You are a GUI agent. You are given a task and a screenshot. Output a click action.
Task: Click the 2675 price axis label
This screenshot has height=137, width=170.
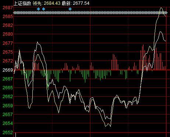point(8,52)
